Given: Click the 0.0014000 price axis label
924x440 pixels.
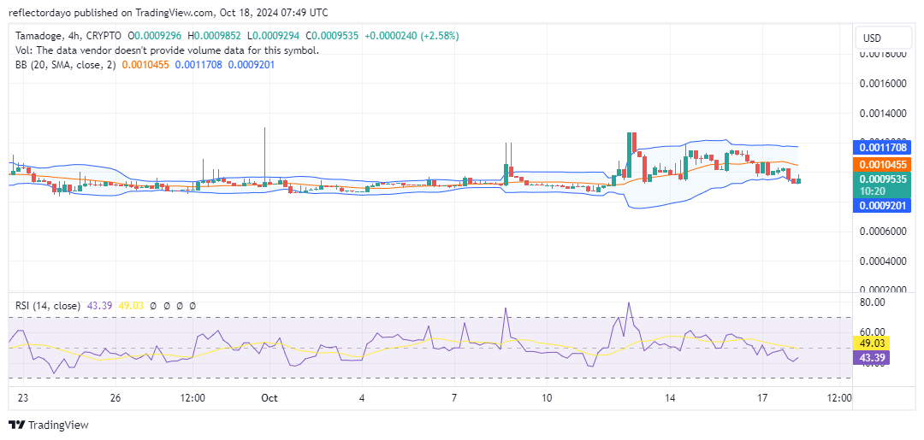Looking at the screenshot, I should coord(882,113).
